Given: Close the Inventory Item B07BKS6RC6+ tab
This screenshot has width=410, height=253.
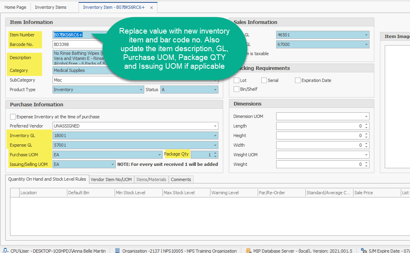Looking at the screenshot, I should tap(151, 8).
